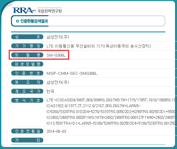The width and height of the screenshot is (177, 149).
Task: Click the 국립전파연구원 agency name text
Action: [x=49, y=11]
